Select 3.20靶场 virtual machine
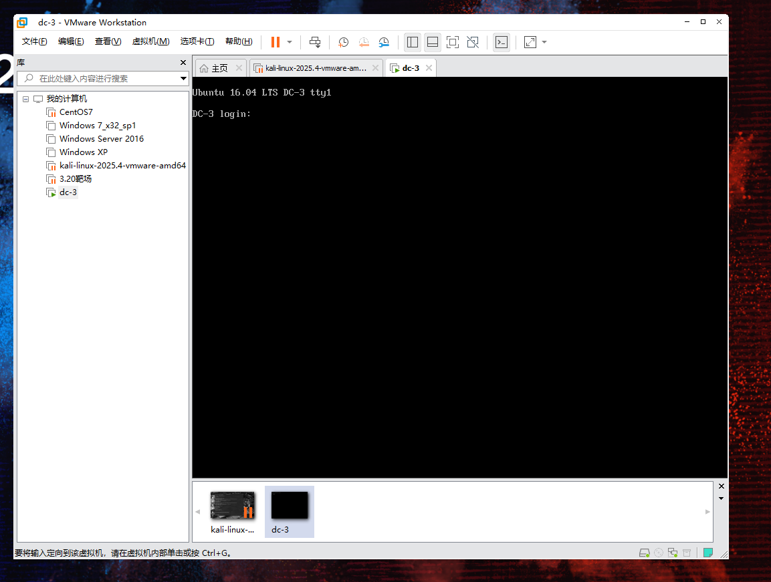Viewport: 771px width, 582px height. click(76, 179)
